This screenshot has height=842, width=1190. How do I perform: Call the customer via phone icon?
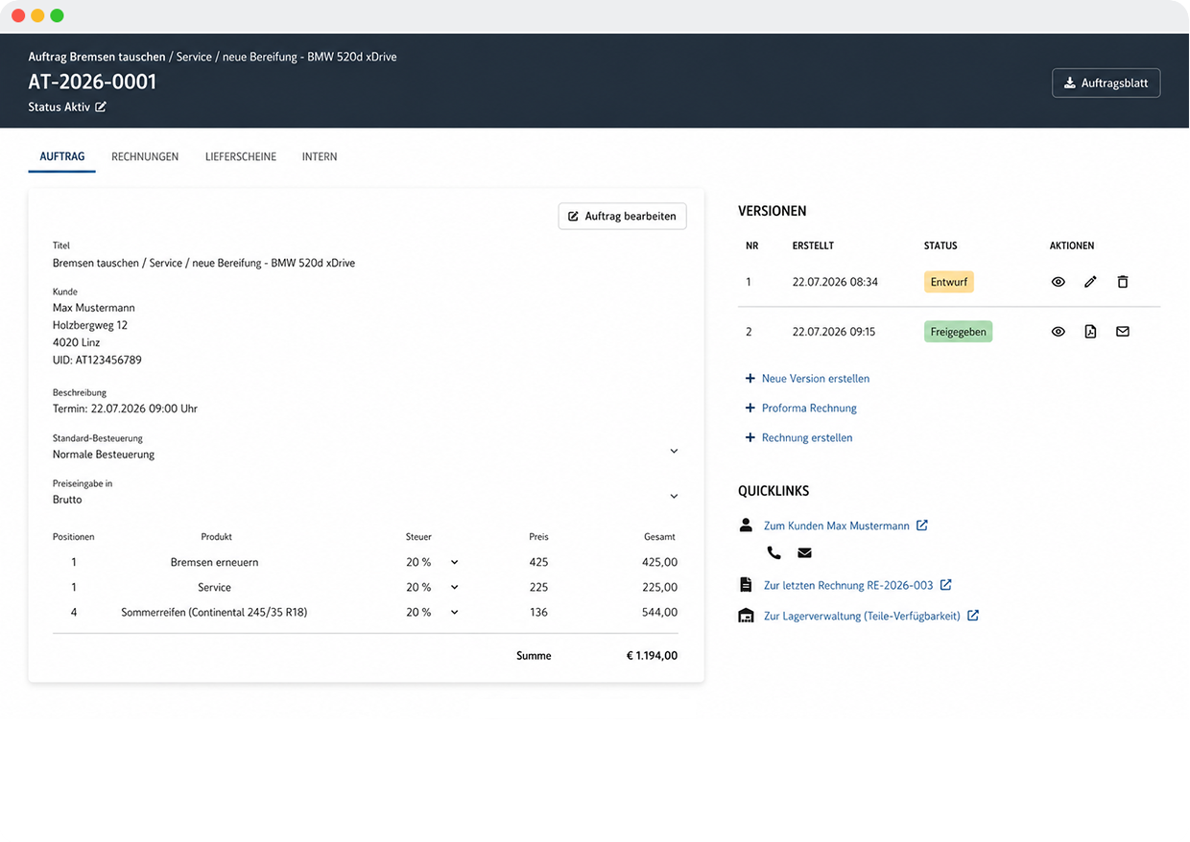click(774, 553)
